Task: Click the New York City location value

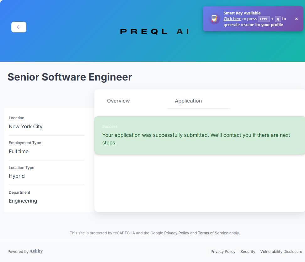Action: [x=26, y=127]
